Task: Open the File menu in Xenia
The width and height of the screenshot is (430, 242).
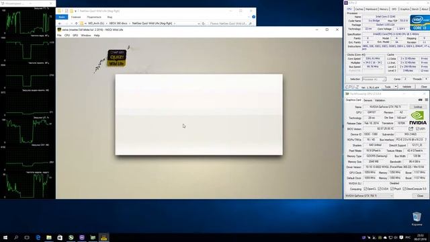Action: point(59,36)
